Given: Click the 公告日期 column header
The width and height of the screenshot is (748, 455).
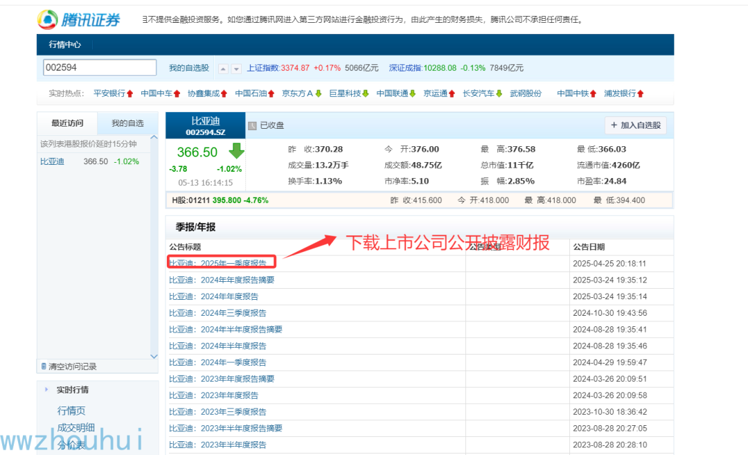Looking at the screenshot, I should (x=589, y=247).
